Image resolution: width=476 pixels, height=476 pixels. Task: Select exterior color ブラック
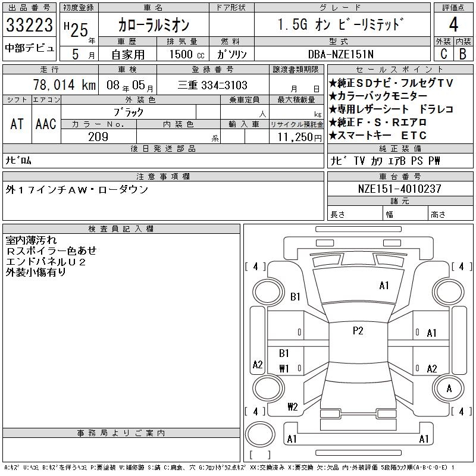(x=129, y=112)
